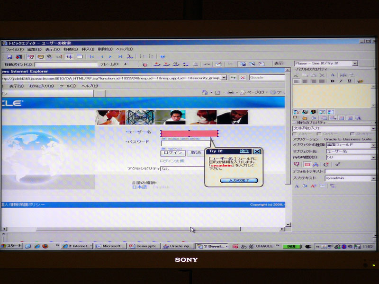This screenshot has width=379, height=284.
Task: Open the Internet Explorer address bar dropdown
Action: tap(224, 78)
